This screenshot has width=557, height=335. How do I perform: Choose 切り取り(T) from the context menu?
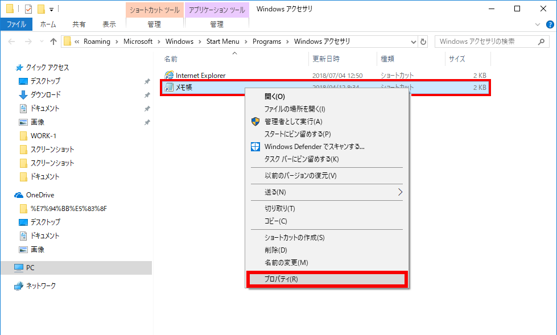click(x=327, y=209)
